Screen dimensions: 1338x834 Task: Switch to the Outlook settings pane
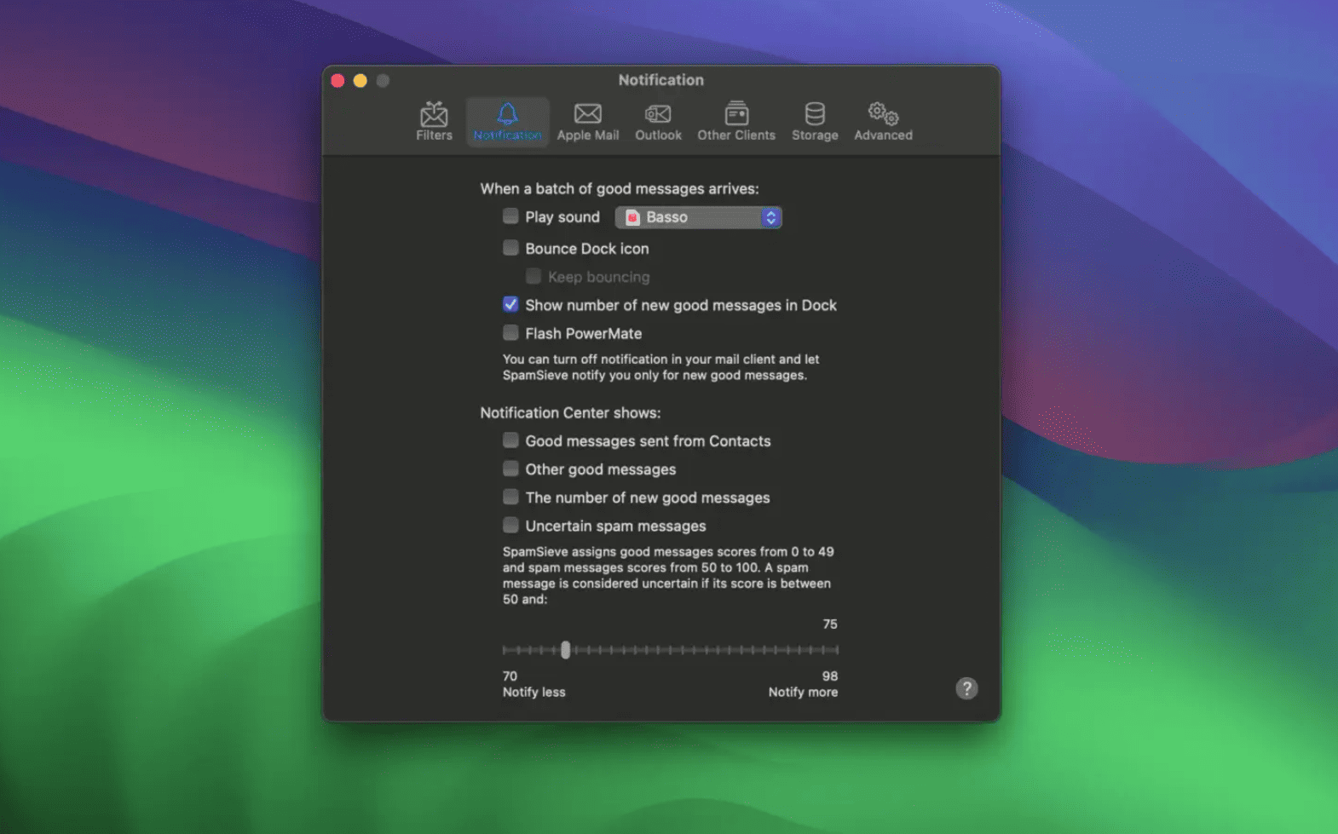pos(658,122)
